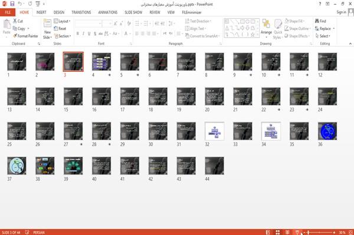This screenshot has width=354, height=235.
Task: Click the zoom slider in status bar
Action: (319, 232)
